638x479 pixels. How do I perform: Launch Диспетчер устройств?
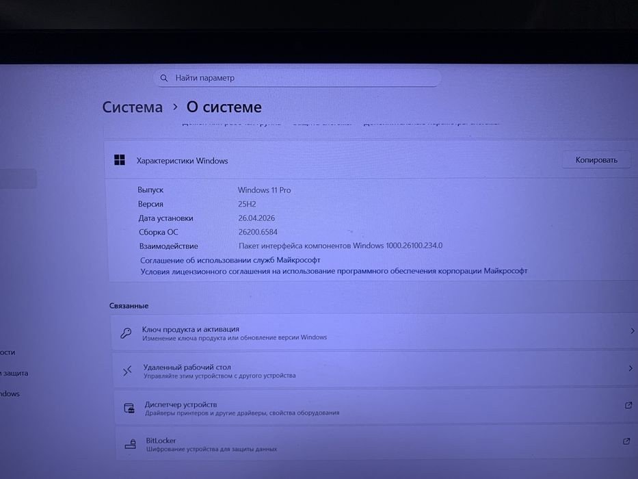coord(377,407)
